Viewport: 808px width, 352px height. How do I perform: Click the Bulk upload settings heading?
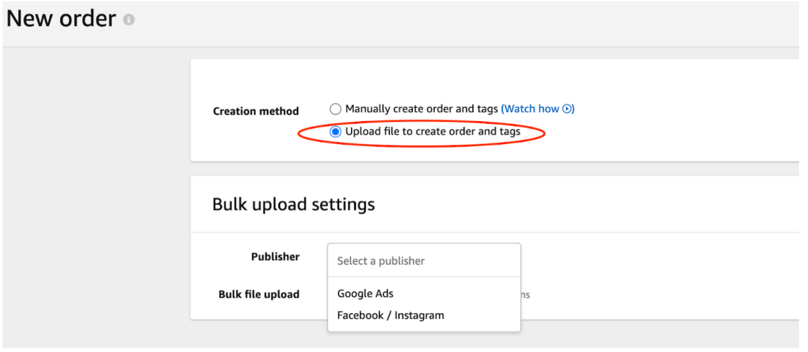294,205
